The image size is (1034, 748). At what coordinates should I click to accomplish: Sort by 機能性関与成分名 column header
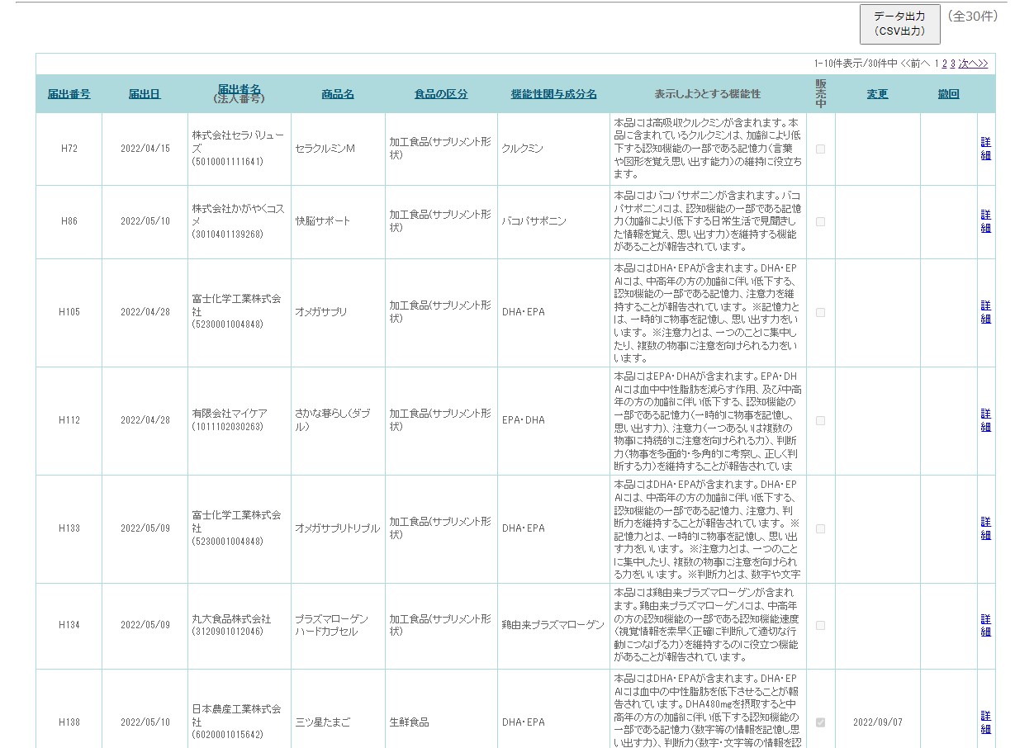(x=553, y=94)
